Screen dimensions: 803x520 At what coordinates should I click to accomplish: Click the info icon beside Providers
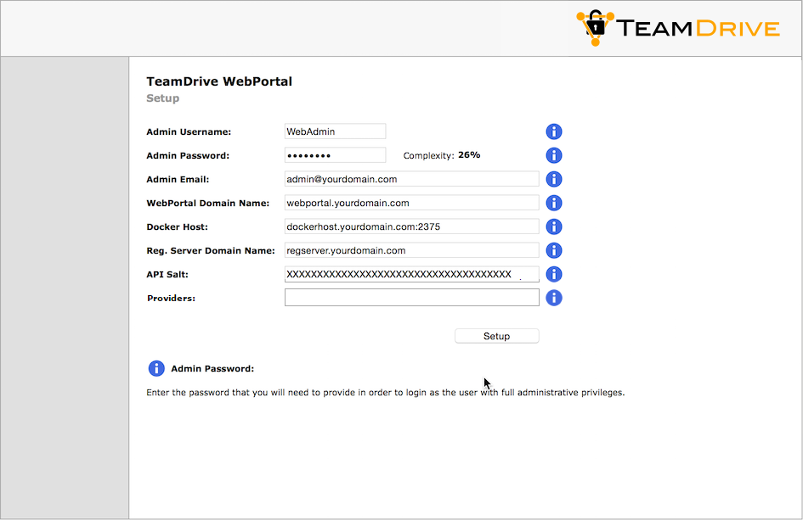pyautogui.click(x=553, y=298)
